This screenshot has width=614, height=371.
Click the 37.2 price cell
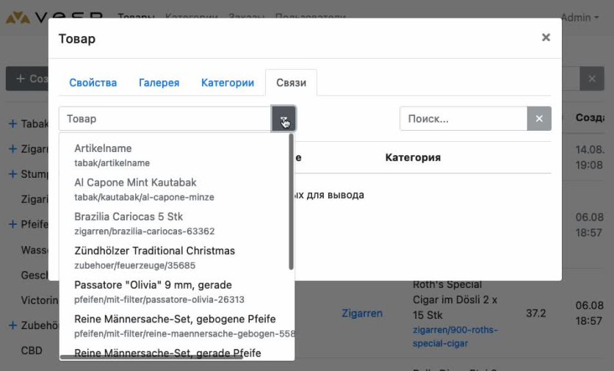coord(535,313)
